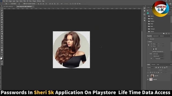This screenshot has height=96, width=172.
Task: Click the Document label in Properties
Action: click(x=152, y=39)
